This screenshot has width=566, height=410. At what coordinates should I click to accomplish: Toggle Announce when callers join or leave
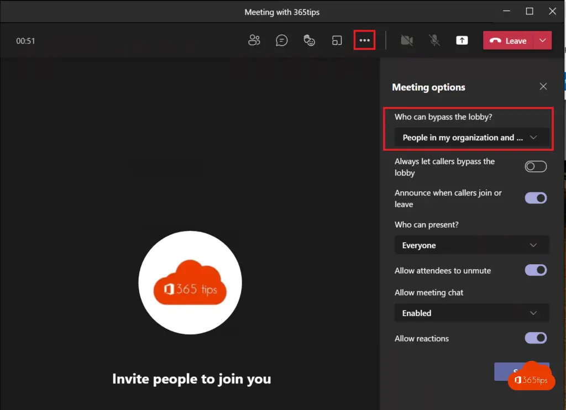tap(535, 198)
